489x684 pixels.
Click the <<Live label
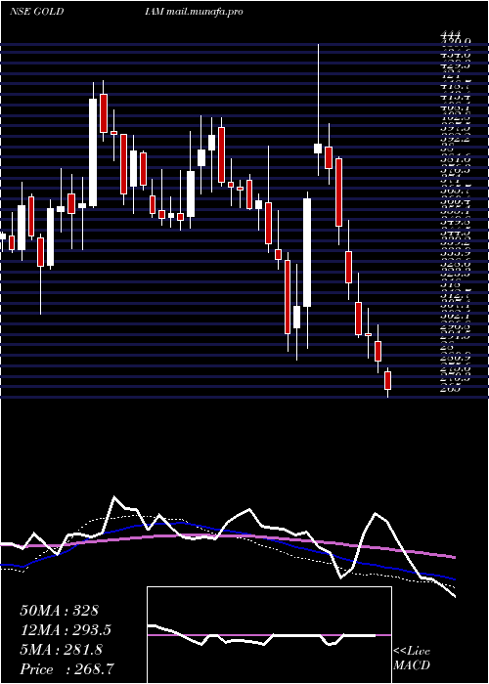click(412, 652)
